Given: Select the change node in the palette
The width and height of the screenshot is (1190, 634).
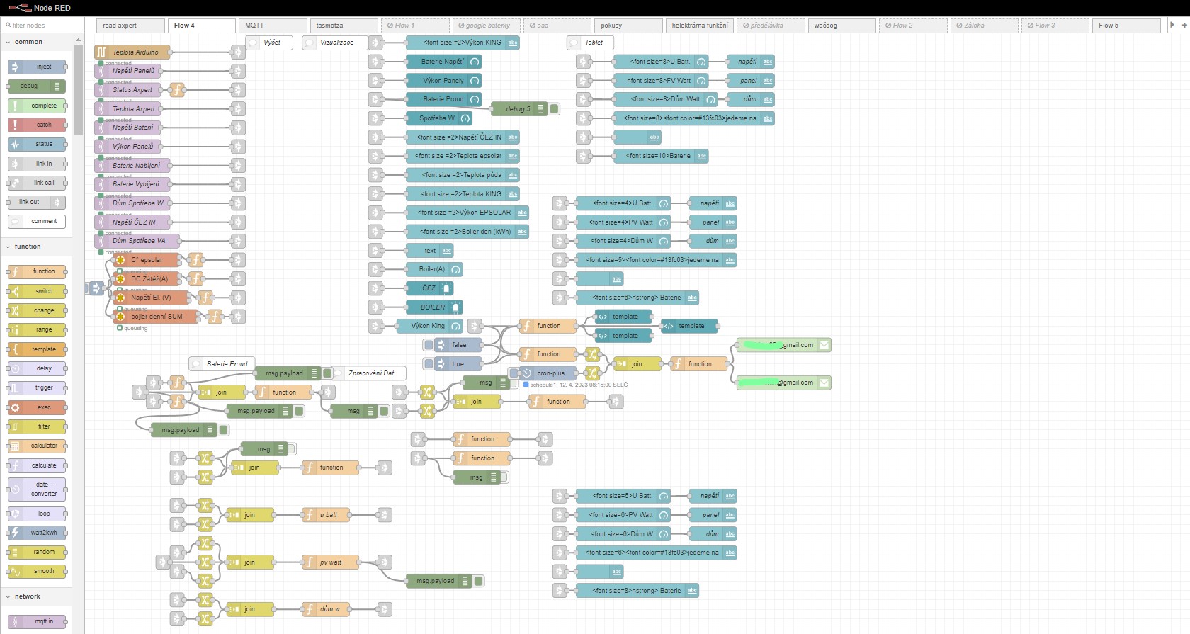Looking at the screenshot, I should [37, 310].
